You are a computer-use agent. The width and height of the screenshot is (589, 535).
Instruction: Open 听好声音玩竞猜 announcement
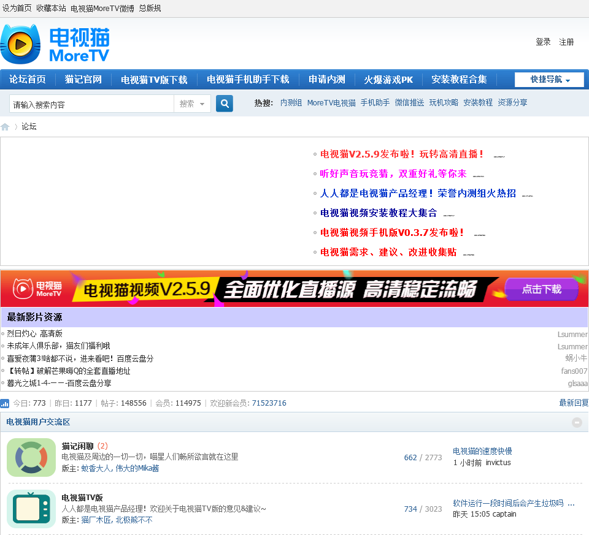click(x=393, y=173)
